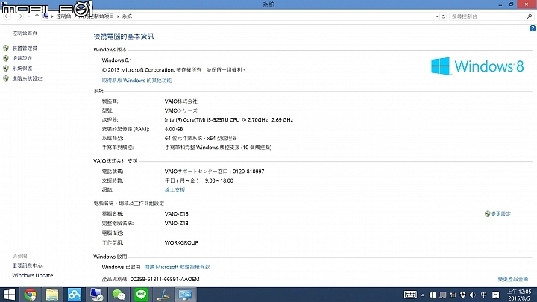
Task: Open LINE from the taskbar
Action: [141, 295]
